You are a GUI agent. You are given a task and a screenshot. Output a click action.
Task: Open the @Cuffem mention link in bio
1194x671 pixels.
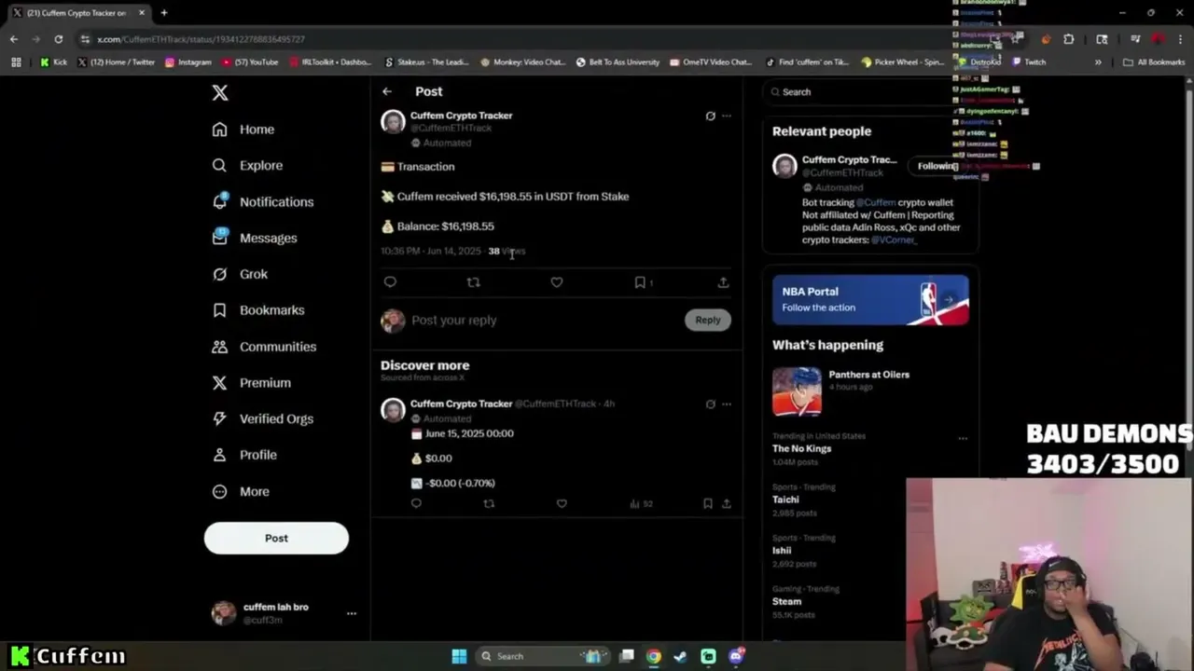point(876,202)
